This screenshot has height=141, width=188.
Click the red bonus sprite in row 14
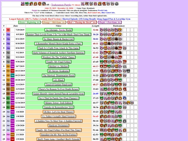tap(125, 89)
